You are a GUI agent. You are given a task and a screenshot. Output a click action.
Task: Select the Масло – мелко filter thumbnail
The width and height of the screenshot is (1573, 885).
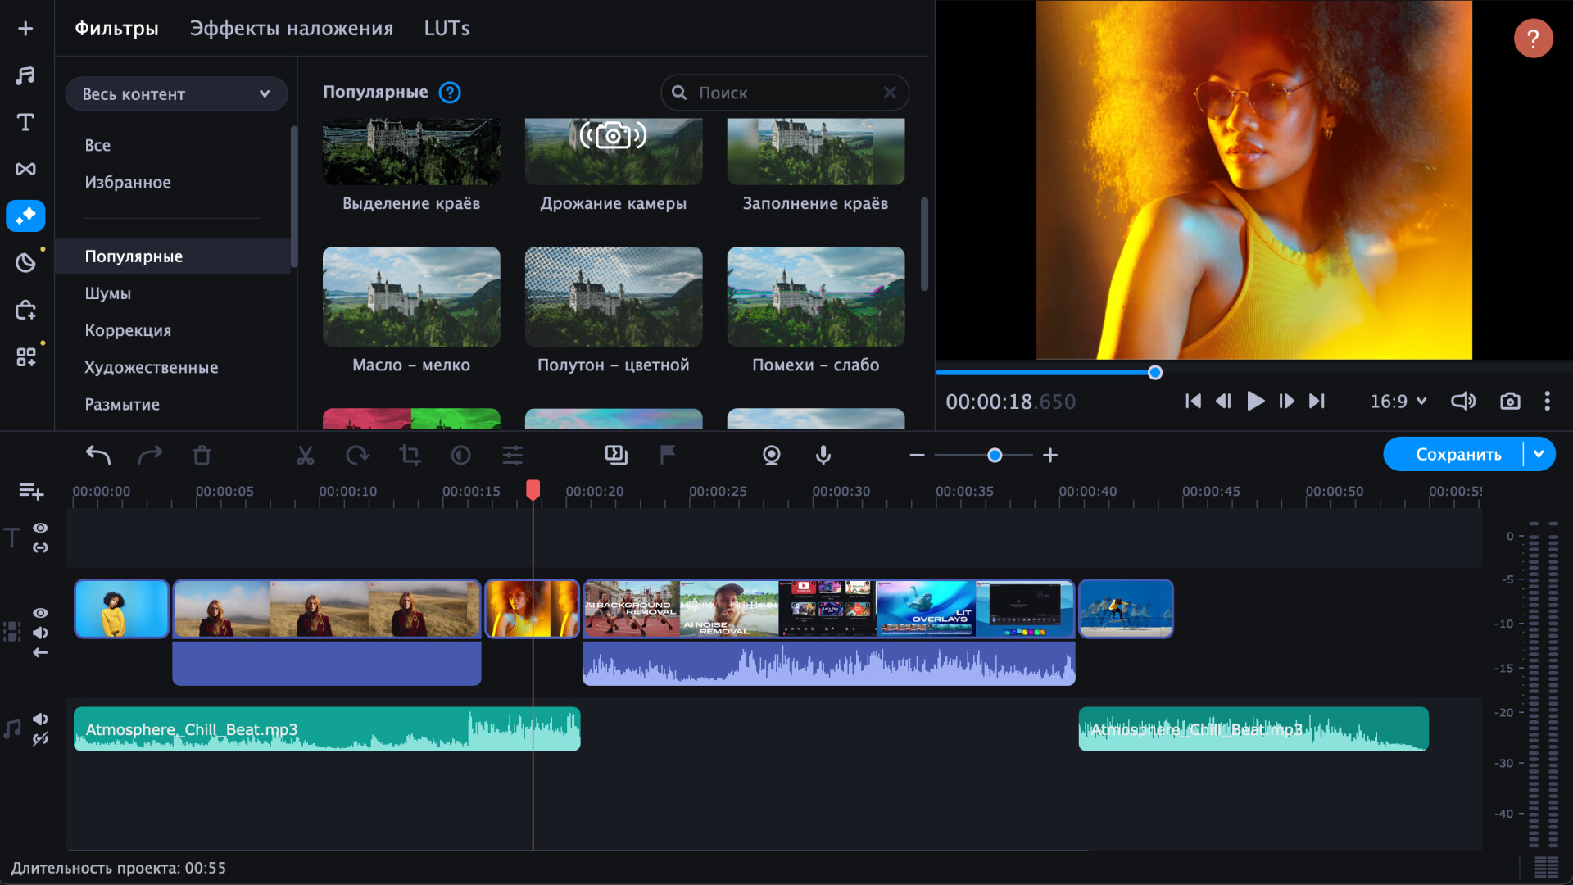pyautogui.click(x=410, y=297)
